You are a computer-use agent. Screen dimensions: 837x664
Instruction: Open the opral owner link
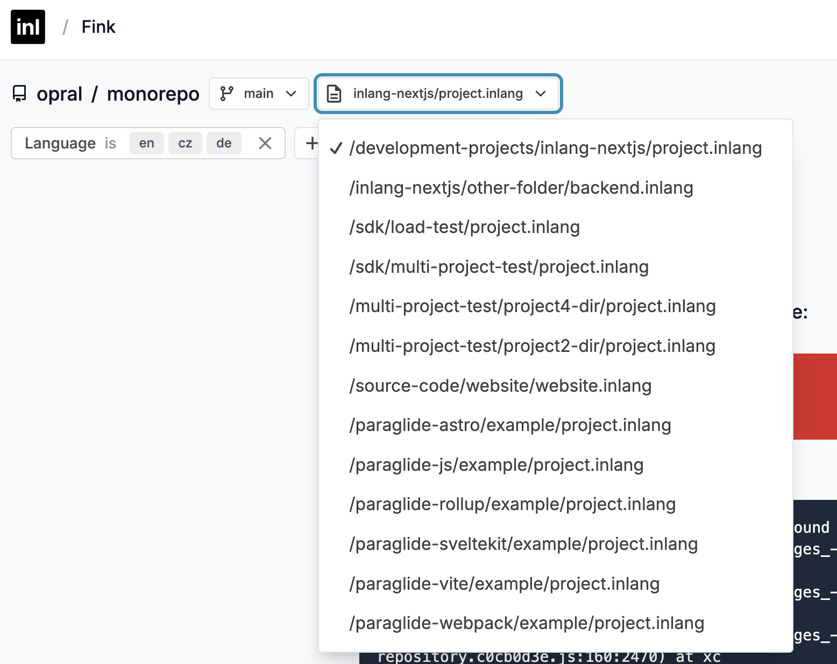59,94
